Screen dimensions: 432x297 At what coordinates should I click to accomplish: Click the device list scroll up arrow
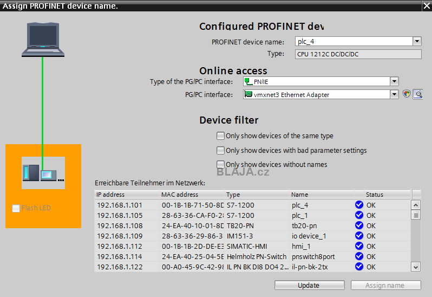(416, 205)
